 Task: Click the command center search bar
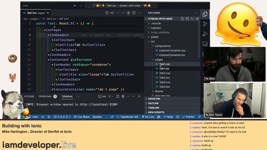(x=121, y=5)
